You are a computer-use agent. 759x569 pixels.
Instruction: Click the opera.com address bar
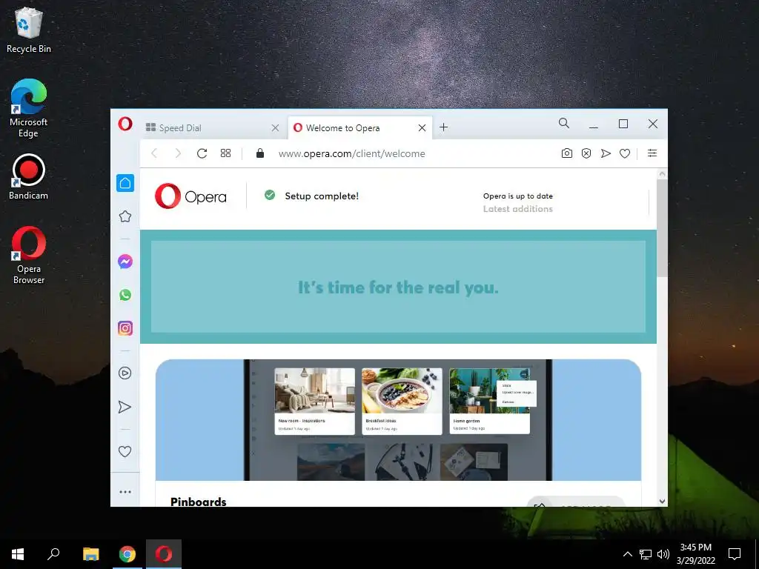[351, 153]
